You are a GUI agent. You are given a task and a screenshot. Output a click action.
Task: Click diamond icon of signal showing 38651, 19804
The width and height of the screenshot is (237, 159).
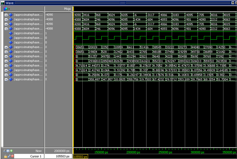pyautogui.click(x=11, y=52)
